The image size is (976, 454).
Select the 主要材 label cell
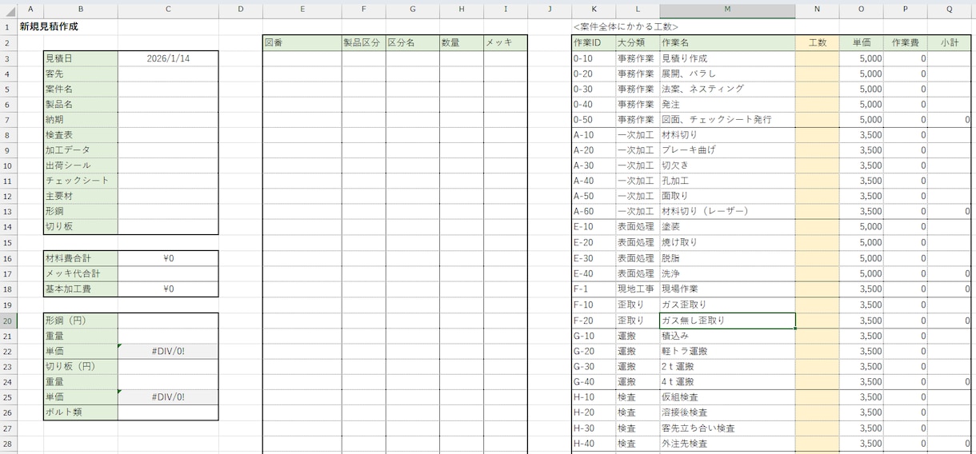(81, 196)
